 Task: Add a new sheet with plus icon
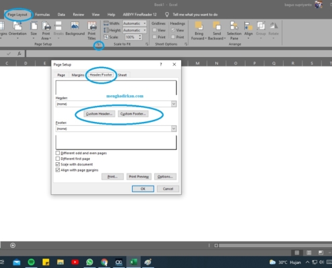tap(13, 245)
